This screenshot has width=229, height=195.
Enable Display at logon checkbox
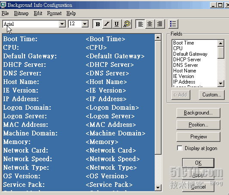pos(180,148)
